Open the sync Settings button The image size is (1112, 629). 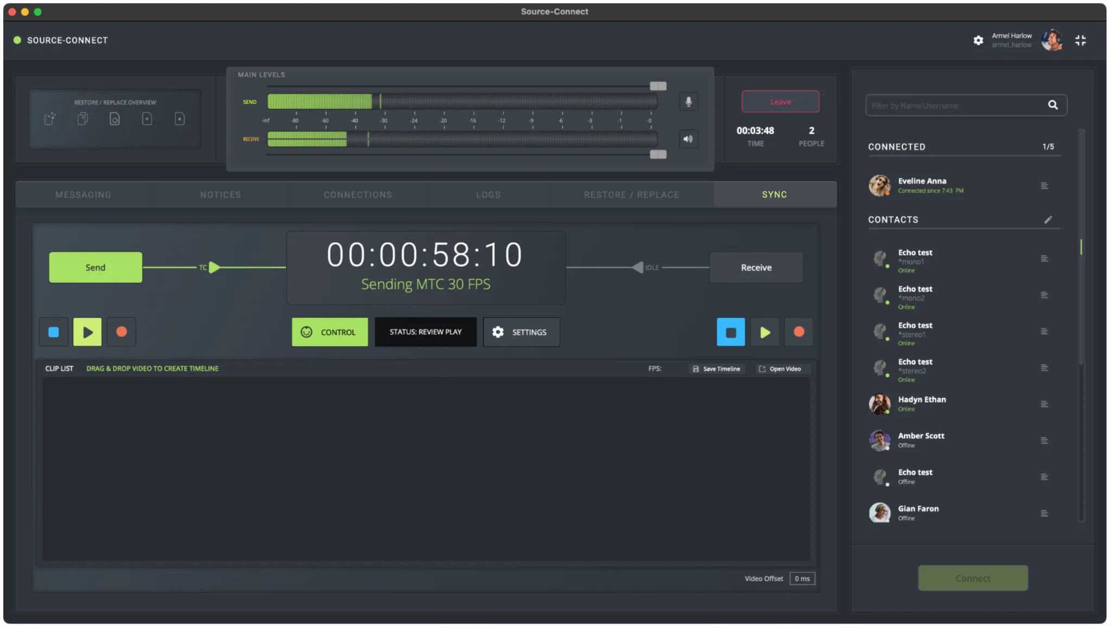(x=521, y=332)
